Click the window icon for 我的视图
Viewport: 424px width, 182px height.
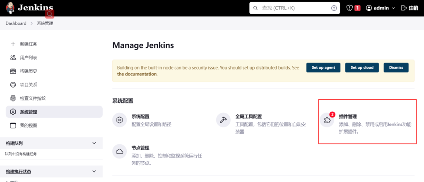coord(13,126)
